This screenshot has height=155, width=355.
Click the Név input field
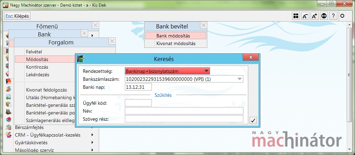tap(184, 111)
